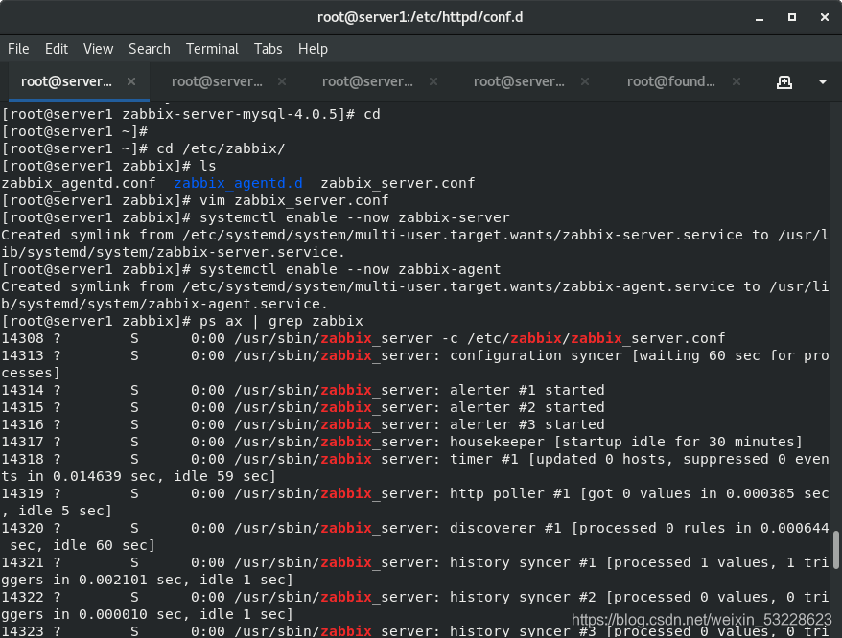This screenshot has width=842, height=638.
Task: Open the Edit menu
Action: [x=57, y=49]
